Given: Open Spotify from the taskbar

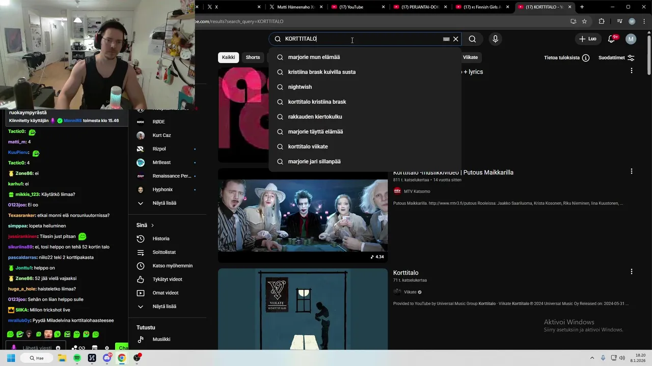Looking at the screenshot, I should coord(77,358).
